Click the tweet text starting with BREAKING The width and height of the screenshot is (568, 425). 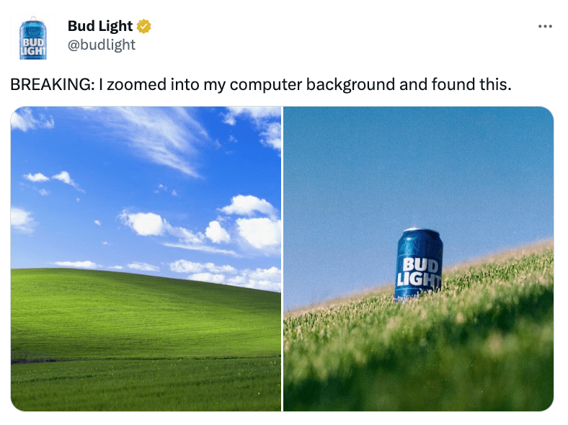[261, 84]
